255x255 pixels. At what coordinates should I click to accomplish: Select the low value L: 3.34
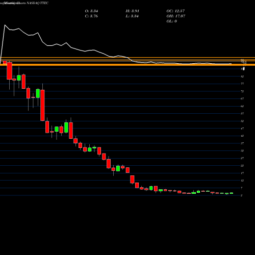coord(132,16)
